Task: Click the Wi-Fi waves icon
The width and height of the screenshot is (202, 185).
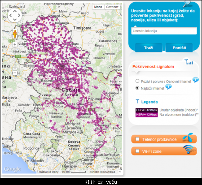Action: [x=188, y=149]
